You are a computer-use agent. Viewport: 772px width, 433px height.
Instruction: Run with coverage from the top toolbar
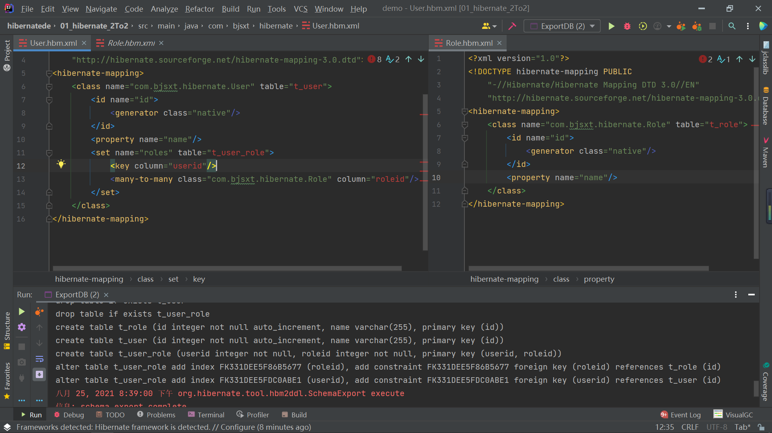point(643,26)
